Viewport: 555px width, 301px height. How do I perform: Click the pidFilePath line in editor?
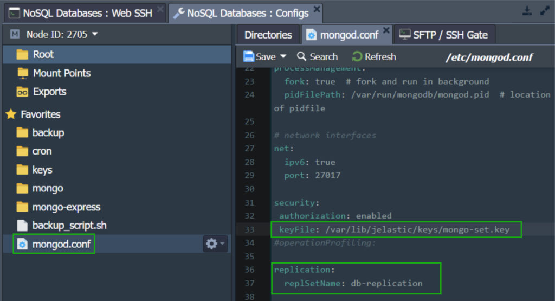pos(412,101)
